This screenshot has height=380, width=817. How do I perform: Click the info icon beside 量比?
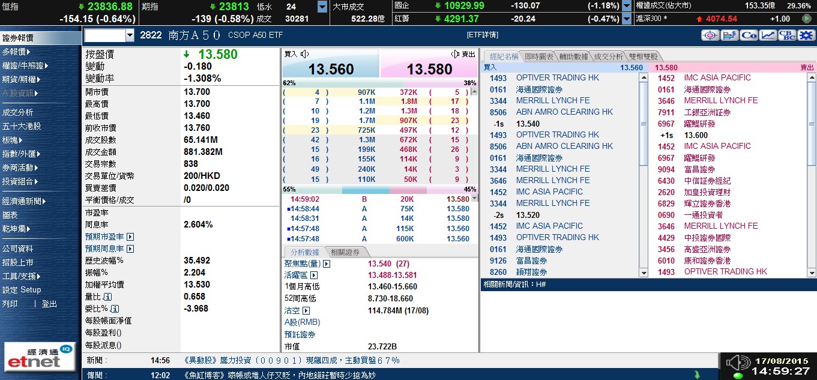click(108, 297)
